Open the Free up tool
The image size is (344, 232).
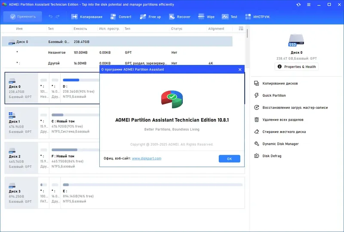coord(150,17)
